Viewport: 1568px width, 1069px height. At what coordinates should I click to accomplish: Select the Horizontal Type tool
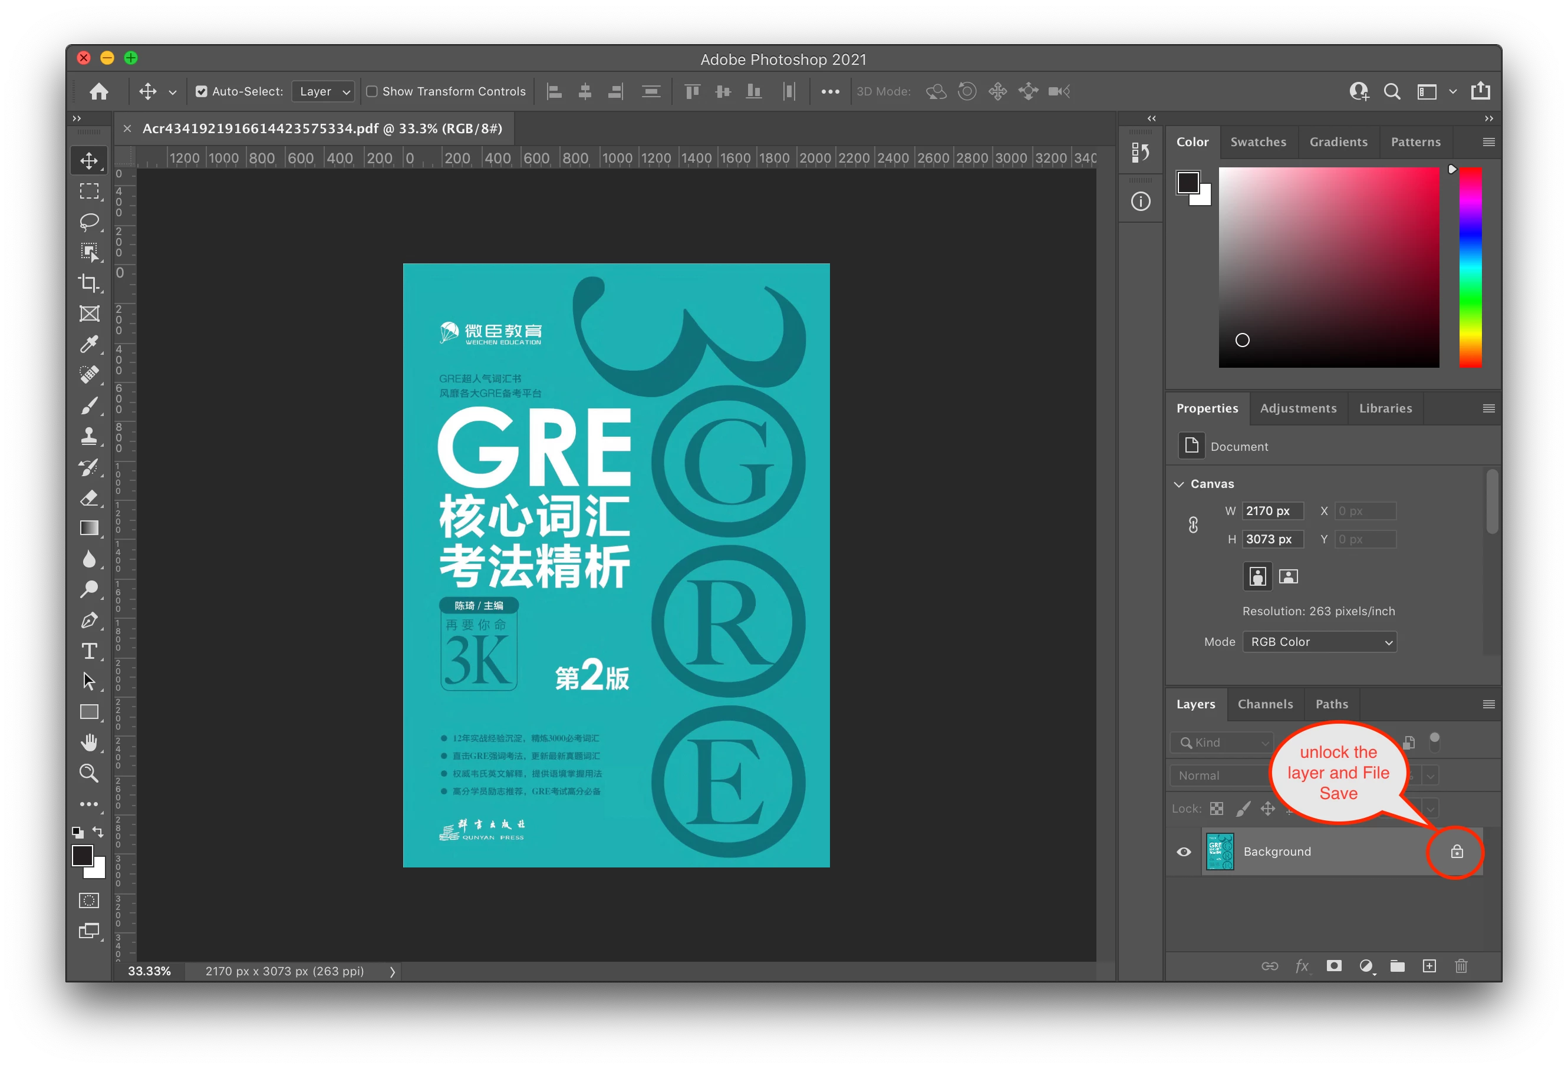pos(89,651)
